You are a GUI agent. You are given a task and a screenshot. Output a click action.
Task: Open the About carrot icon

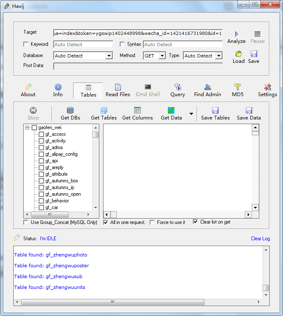[28, 87]
